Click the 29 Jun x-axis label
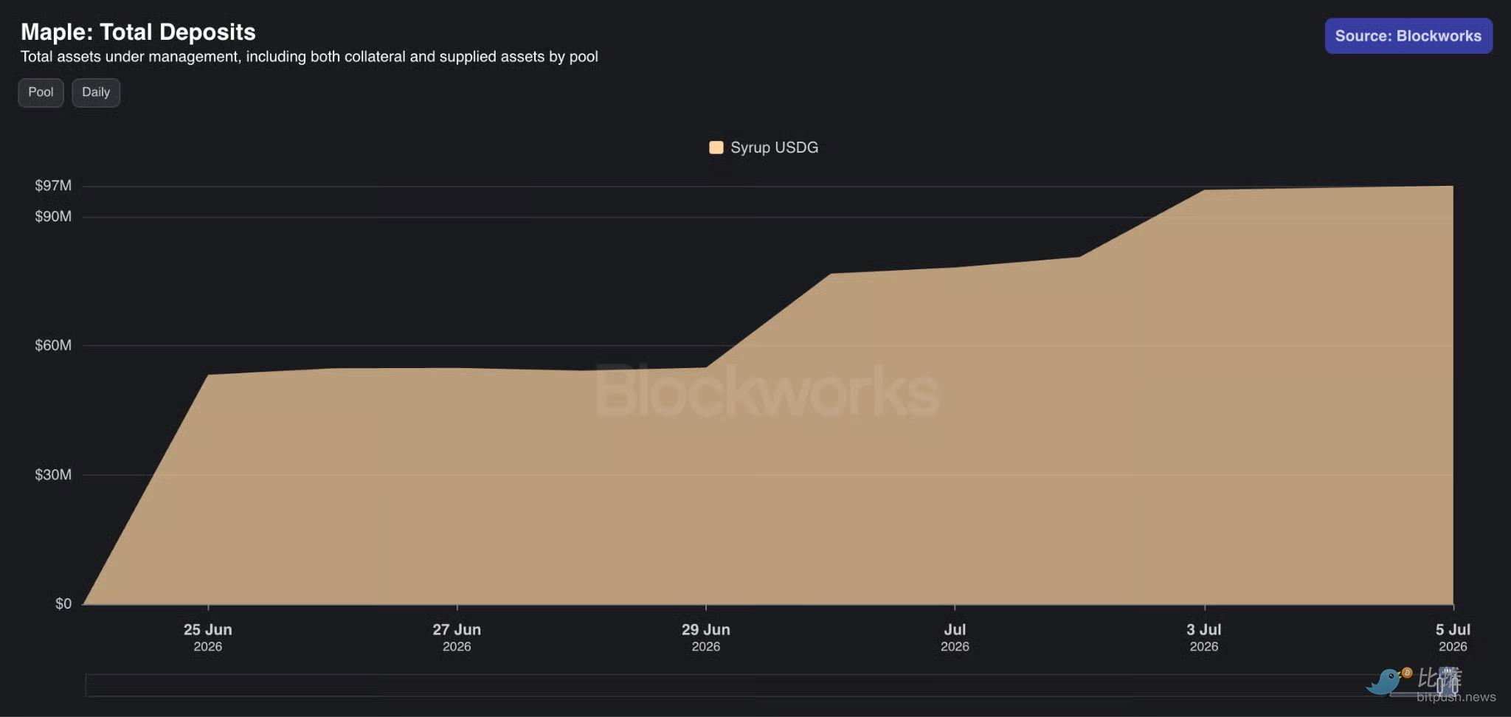Viewport: 1511px width, 717px height. coord(706,637)
